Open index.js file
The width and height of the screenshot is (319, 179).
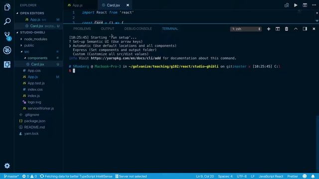(33, 95)
